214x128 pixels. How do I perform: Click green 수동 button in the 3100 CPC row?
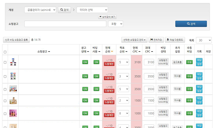click(189, 62)
